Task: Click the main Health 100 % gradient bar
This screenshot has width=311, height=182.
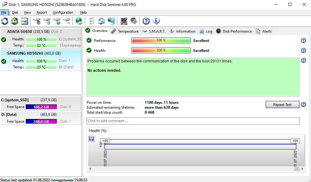Action: point(161,50)
